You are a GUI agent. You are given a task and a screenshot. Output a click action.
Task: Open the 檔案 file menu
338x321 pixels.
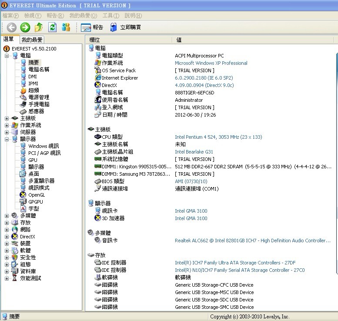tap(10, 16)
